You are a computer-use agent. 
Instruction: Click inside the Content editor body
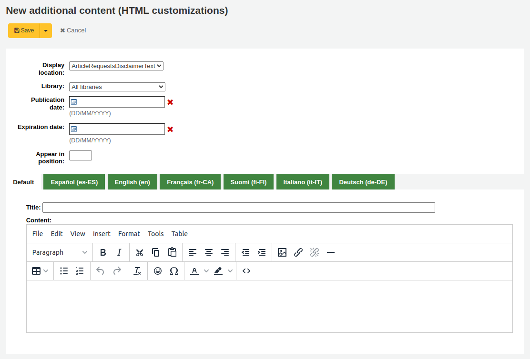click(x=269, y=302)
